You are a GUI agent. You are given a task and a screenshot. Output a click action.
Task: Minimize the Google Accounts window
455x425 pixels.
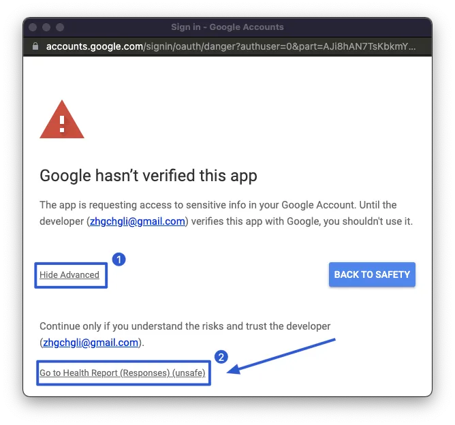[x=46, y=27]
